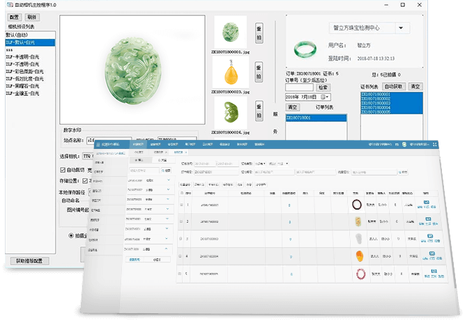Image resolution: width=465 pixels, height=321 pixels.
Task: Open the green jade pendant thumbnail
Action: [x=231, y=32]
